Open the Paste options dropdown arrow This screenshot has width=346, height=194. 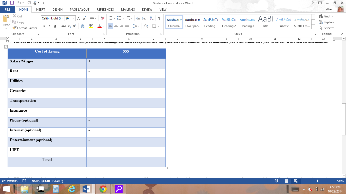point(6,29)
